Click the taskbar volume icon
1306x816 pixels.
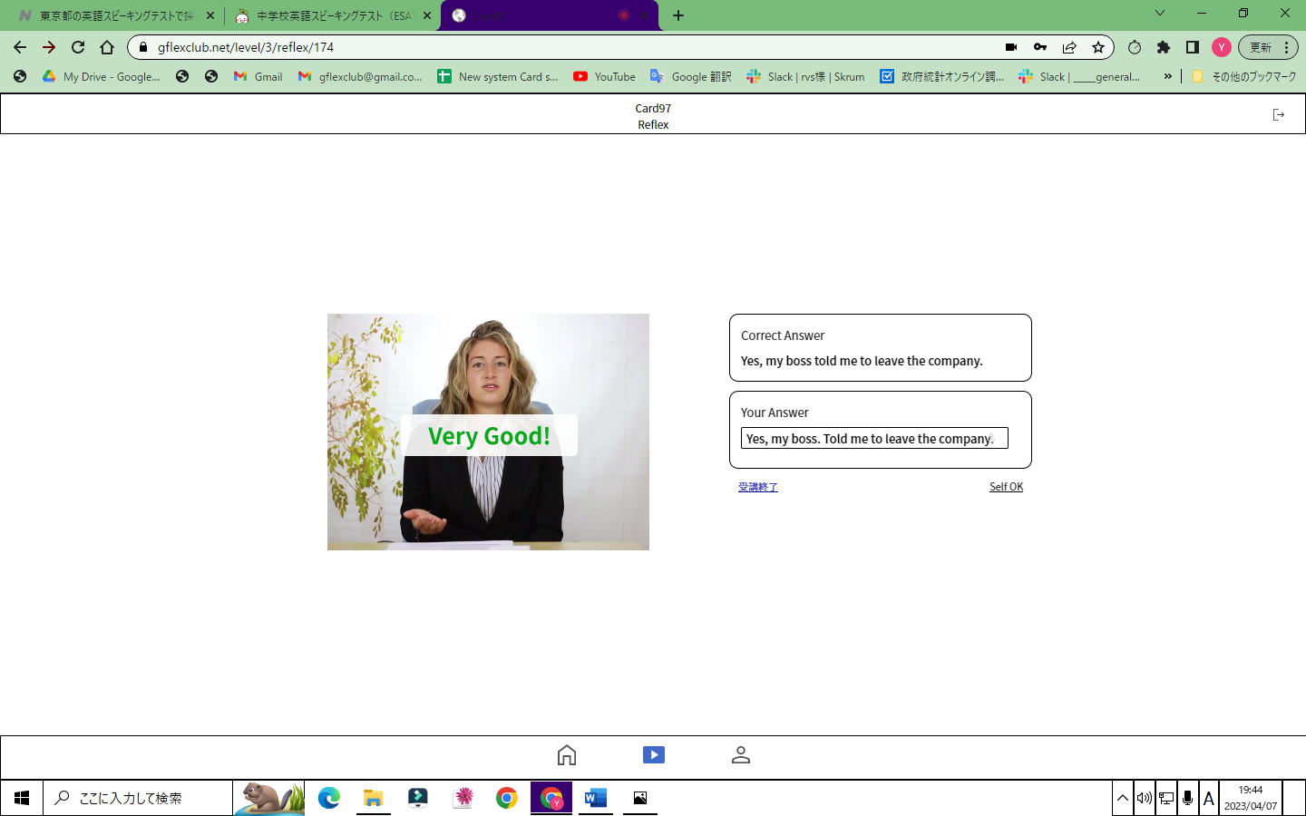coord(1145,798)
